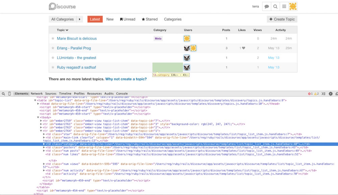This screenshot has height=195, width=338.
Task: Show Starred topics
Action: pyautogui.click(x=150, y=19)
